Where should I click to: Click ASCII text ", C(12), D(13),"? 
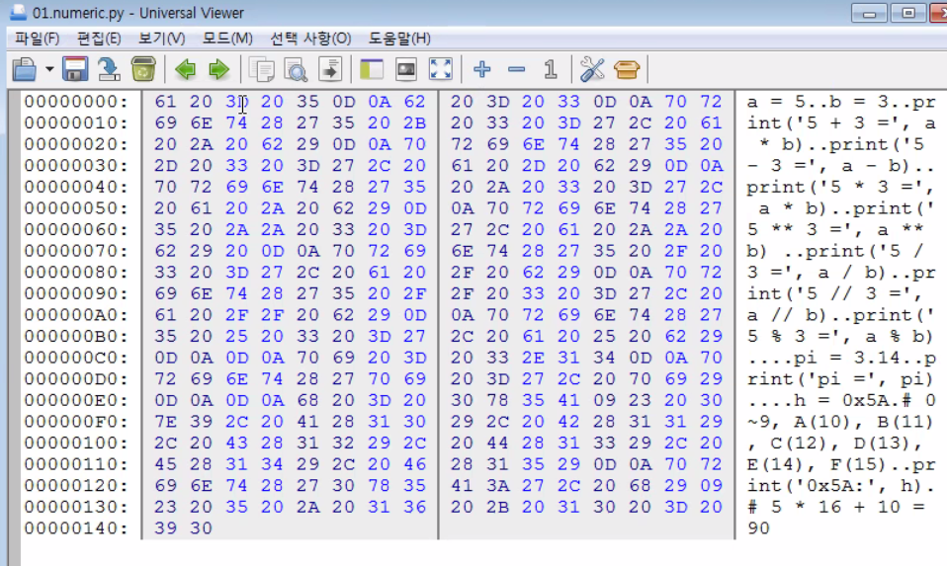pos(835,443)
